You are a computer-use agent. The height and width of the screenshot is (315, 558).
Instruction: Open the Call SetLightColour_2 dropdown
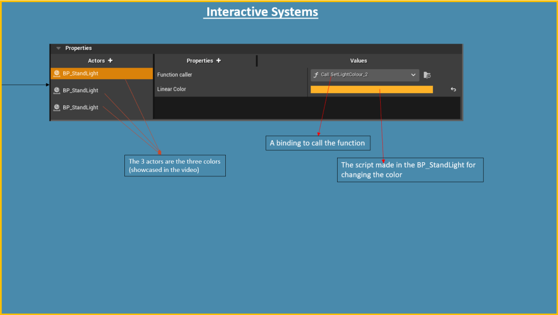coord(360,75)
